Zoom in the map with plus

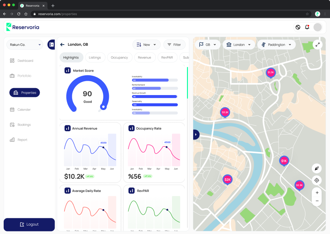(x=317, y=193)
